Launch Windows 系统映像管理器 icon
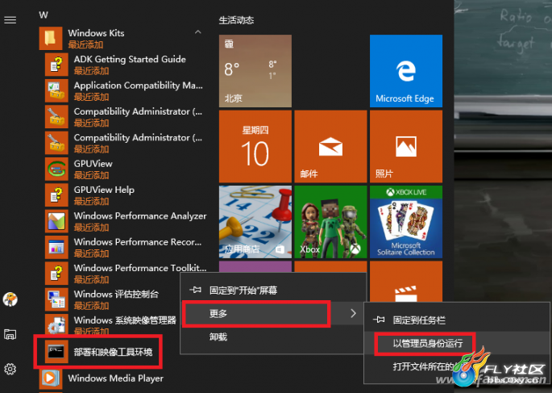The height and width of the screenshot is (393, 552). (x=56, y=324)
